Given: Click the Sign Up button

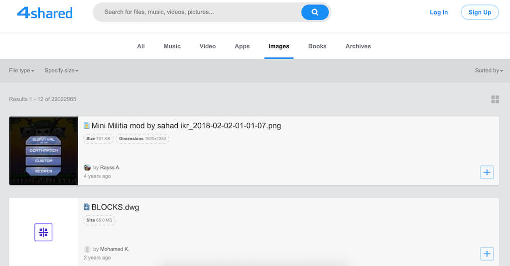Looking at the screenshot, I should click(480, 12).
